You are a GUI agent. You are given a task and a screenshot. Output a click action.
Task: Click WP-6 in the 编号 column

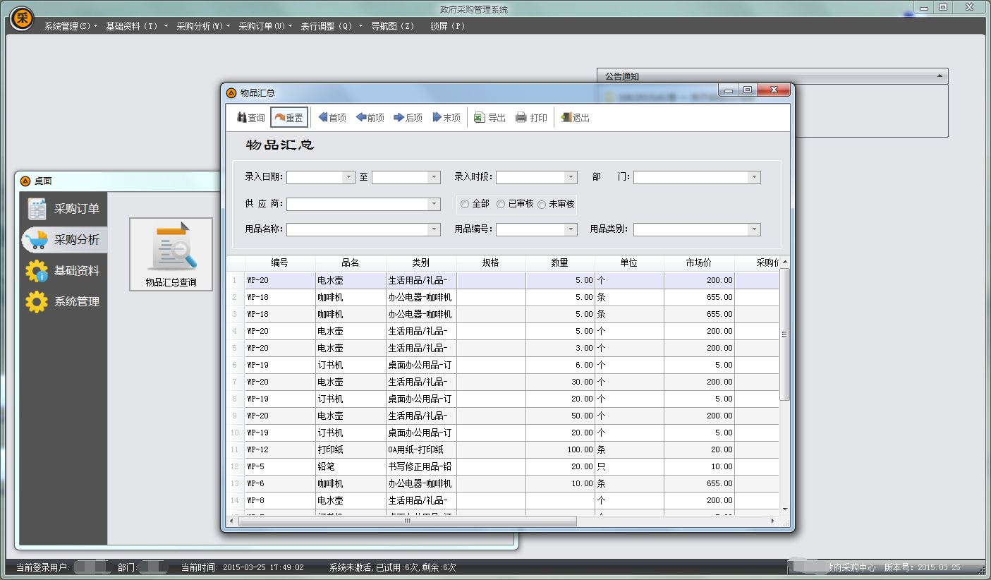pyautogui.click(x=280, y=483)
